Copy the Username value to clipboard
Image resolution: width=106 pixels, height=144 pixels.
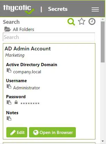tap(9, 86)
